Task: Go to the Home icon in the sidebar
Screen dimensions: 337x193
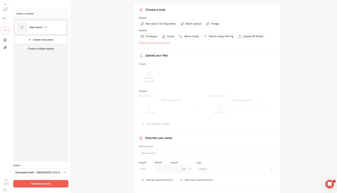Action: [x=5, y=40]
